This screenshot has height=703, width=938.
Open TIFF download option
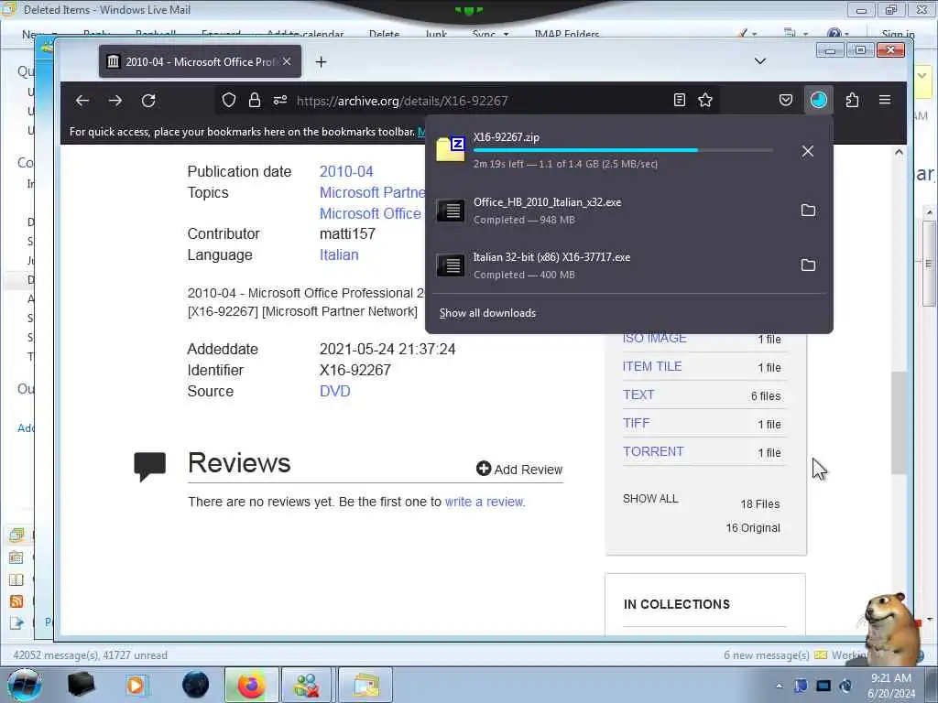click(x=636, y=423)
